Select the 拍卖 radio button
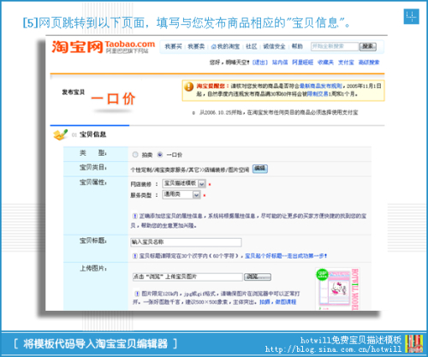 click(x=135, y=155)
